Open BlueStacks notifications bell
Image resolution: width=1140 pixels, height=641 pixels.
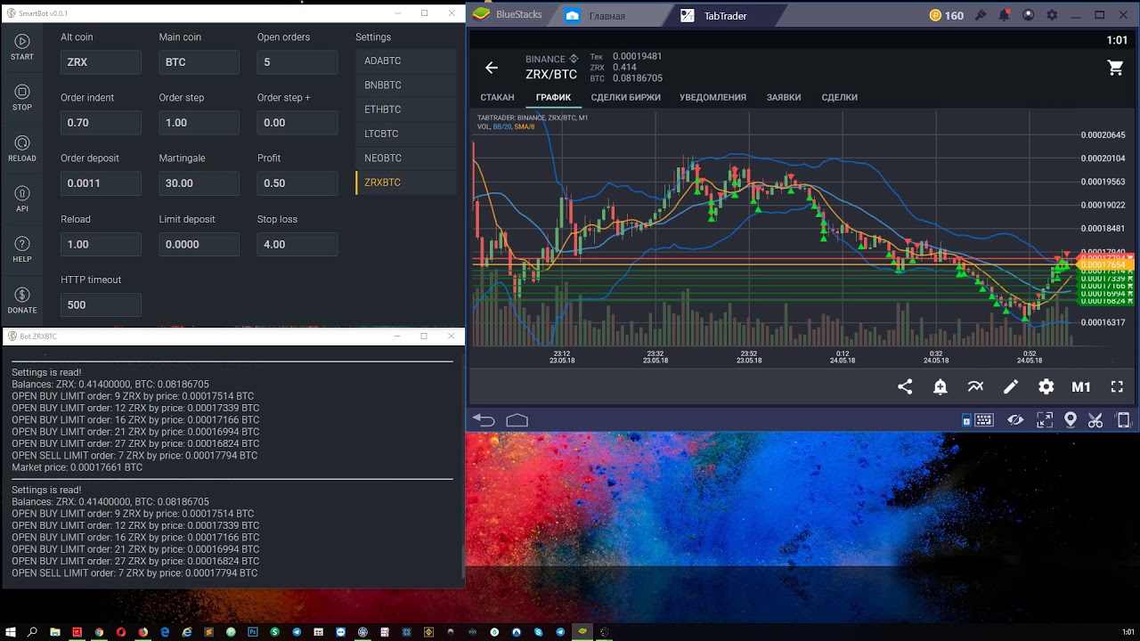click(x=1005, y=15)
